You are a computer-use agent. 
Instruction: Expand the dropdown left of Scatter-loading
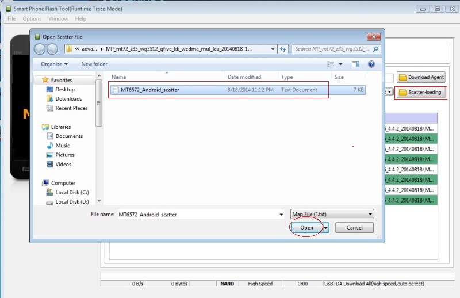point(389,92)
